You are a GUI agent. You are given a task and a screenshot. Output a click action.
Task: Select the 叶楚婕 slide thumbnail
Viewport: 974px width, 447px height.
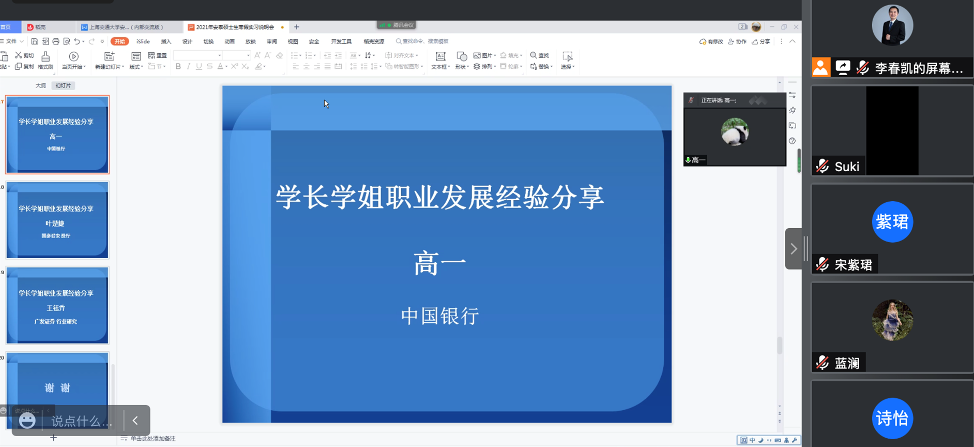point(57,220)
